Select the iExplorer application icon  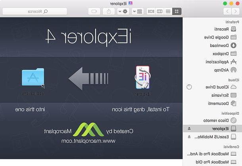point(142,77)
